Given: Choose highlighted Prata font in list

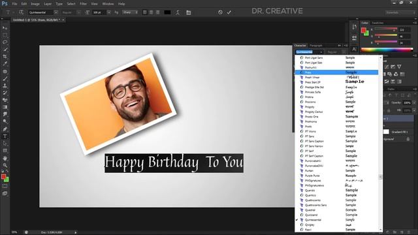Looking at the screenshot, I should tap(336, 72).
